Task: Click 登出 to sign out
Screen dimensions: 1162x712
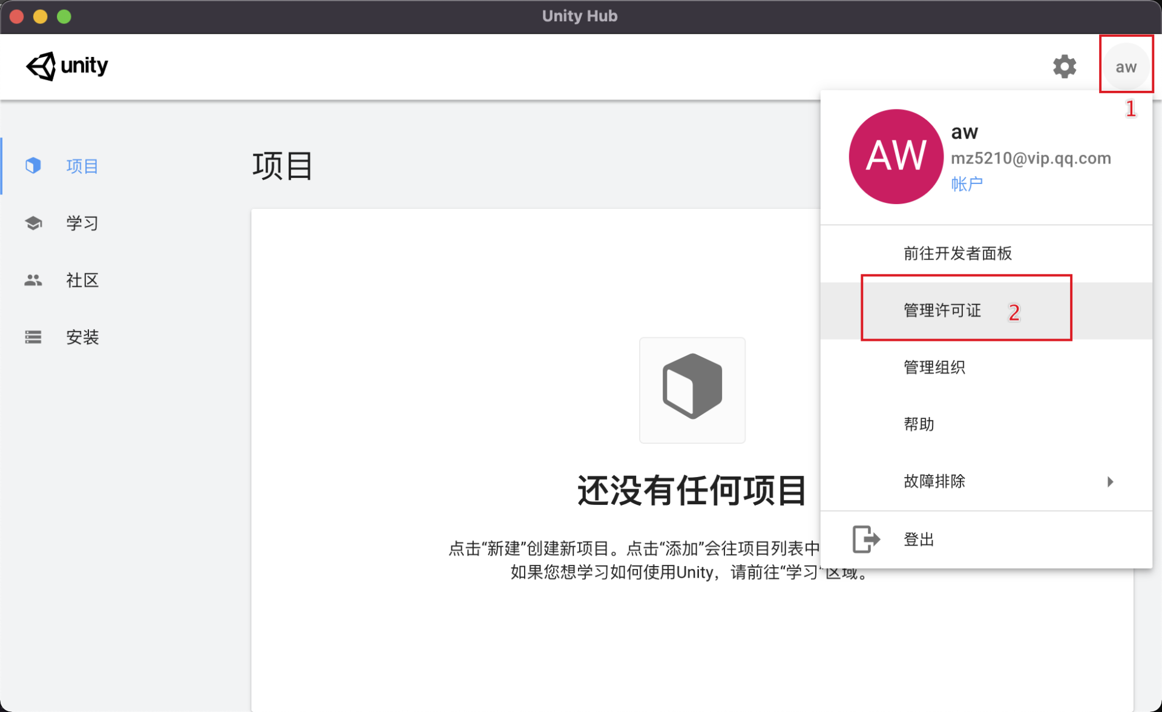Action: (986, 539)
